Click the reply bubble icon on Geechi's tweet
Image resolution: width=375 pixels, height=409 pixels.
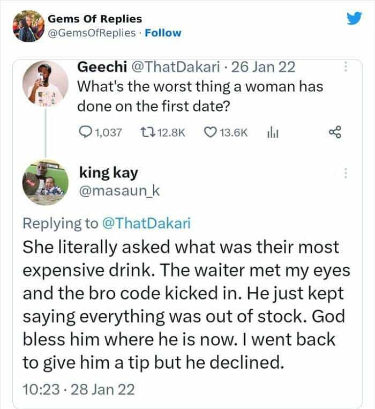[85, 132]
